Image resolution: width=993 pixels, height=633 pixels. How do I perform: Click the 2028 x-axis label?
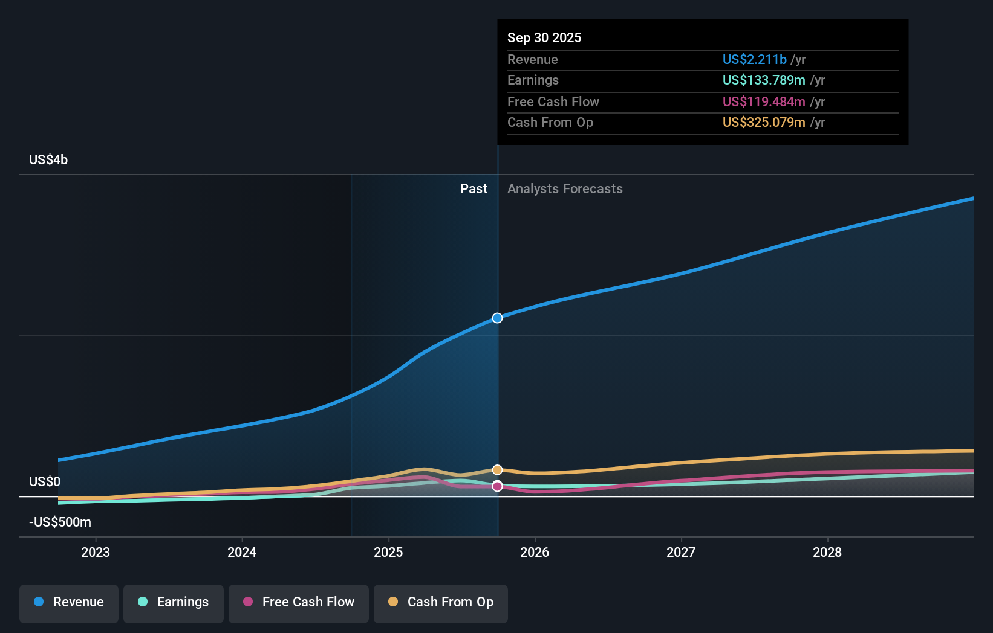[827, 552]
